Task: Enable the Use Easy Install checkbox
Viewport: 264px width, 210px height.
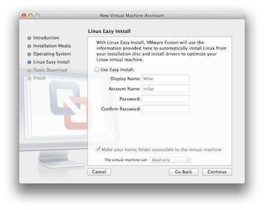Action: (97, 70)
